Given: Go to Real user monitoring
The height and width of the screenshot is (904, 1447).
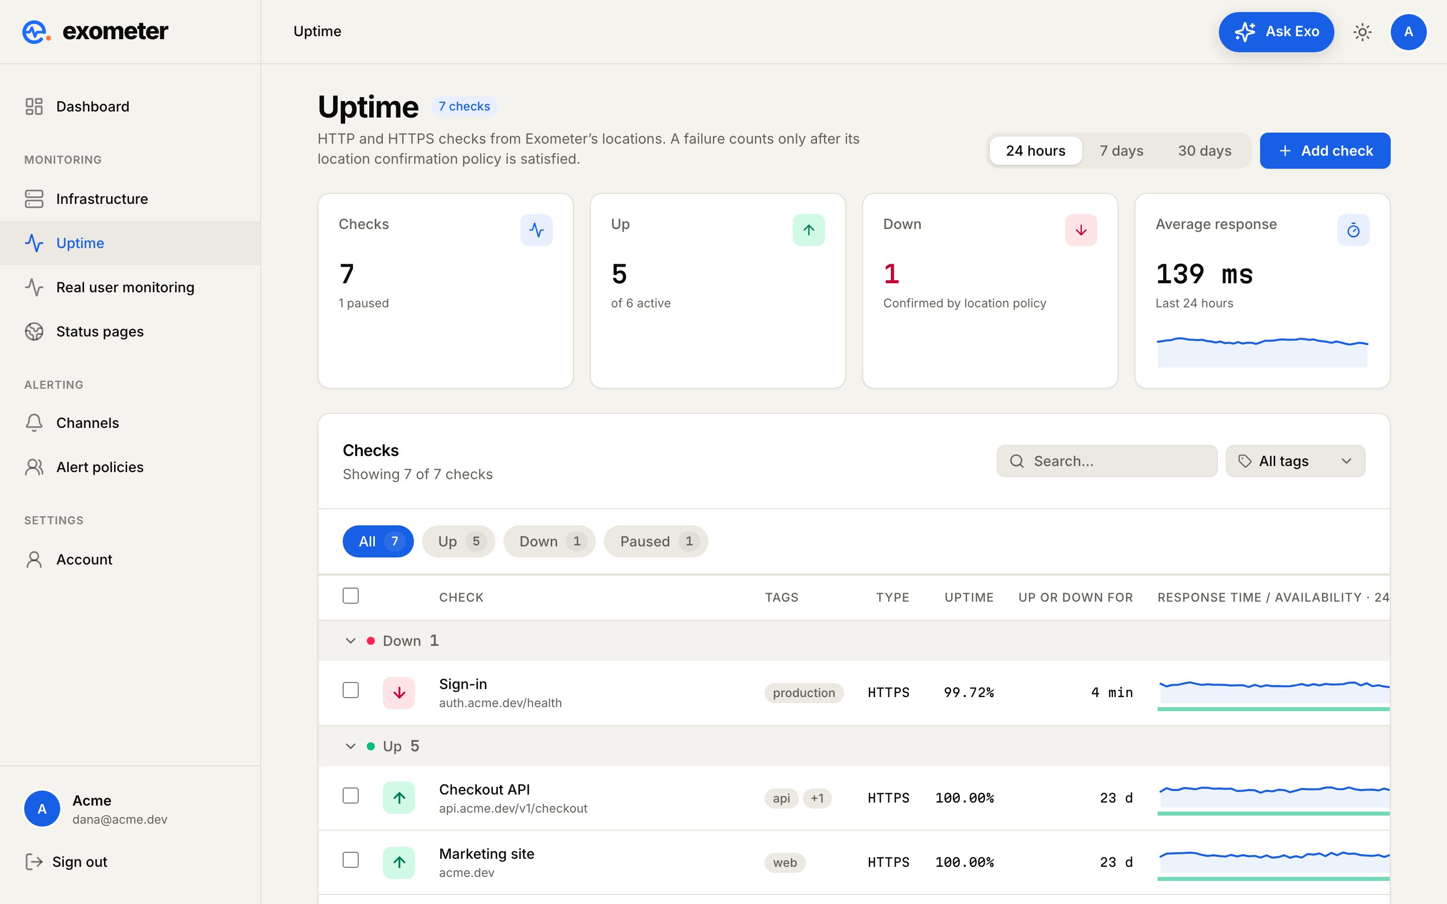Looking at the screenshot, I should pyautogui.click(x=130, y=287).
